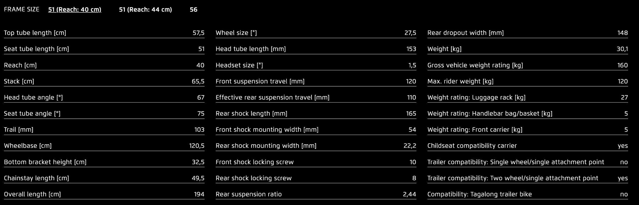Image resolution: width=639 pixels, height=205 pixels.
Task: Select the Stack value 65,5
Action: (x=198, y=81)
